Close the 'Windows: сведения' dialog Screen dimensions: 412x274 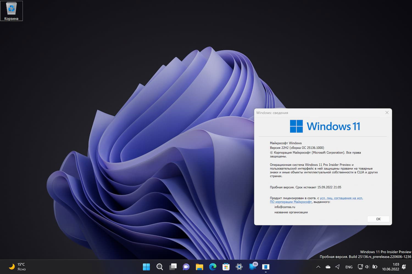pos(387,113)
